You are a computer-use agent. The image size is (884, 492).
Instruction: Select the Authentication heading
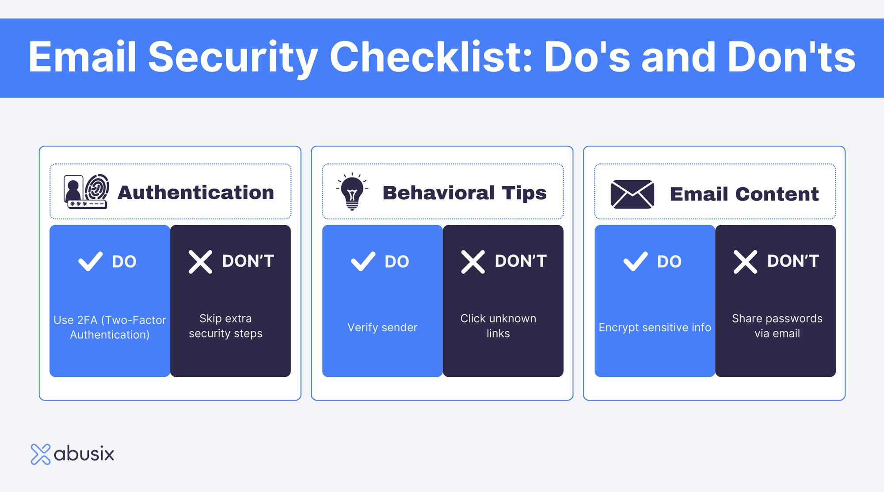[196, 193]
